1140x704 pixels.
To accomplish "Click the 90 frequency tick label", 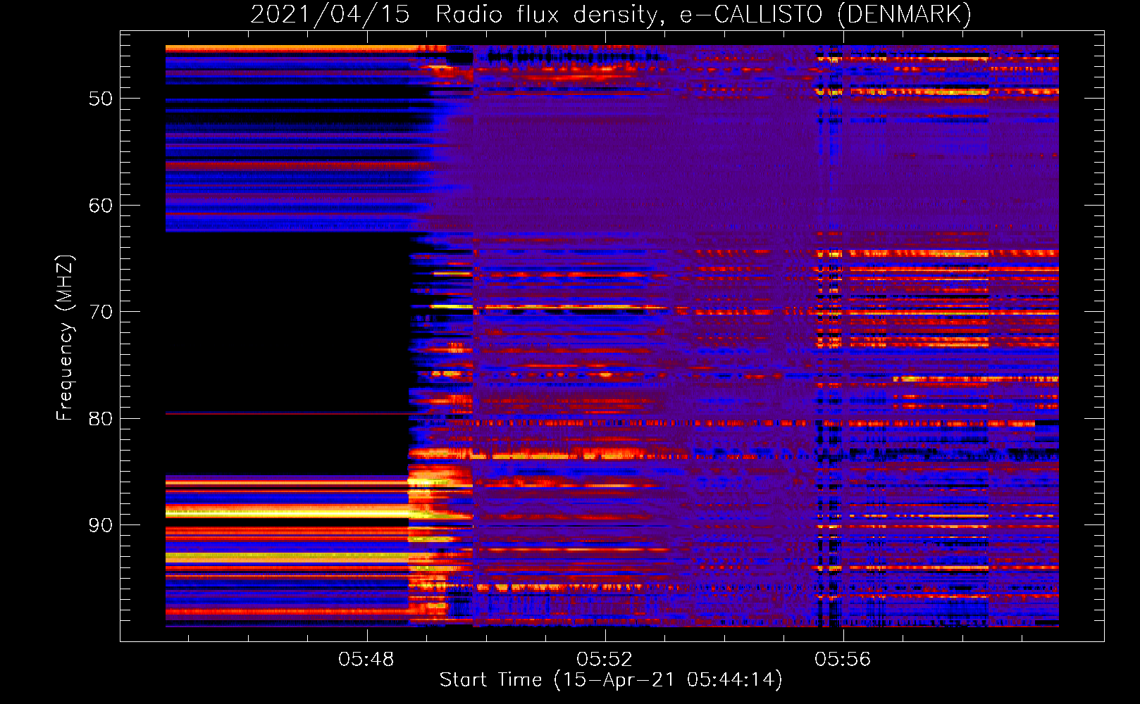I will [101, 525].
